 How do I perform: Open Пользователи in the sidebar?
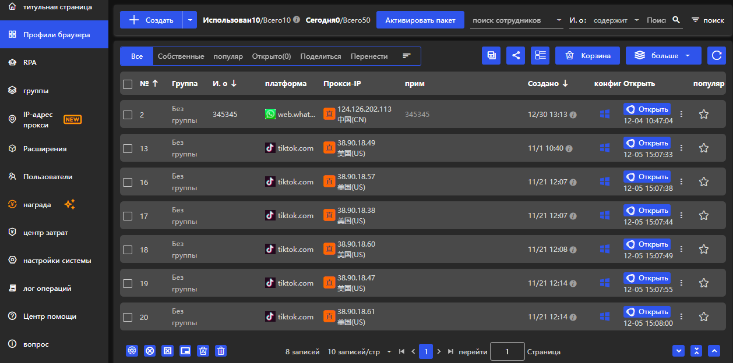click(x=54, y=177)
